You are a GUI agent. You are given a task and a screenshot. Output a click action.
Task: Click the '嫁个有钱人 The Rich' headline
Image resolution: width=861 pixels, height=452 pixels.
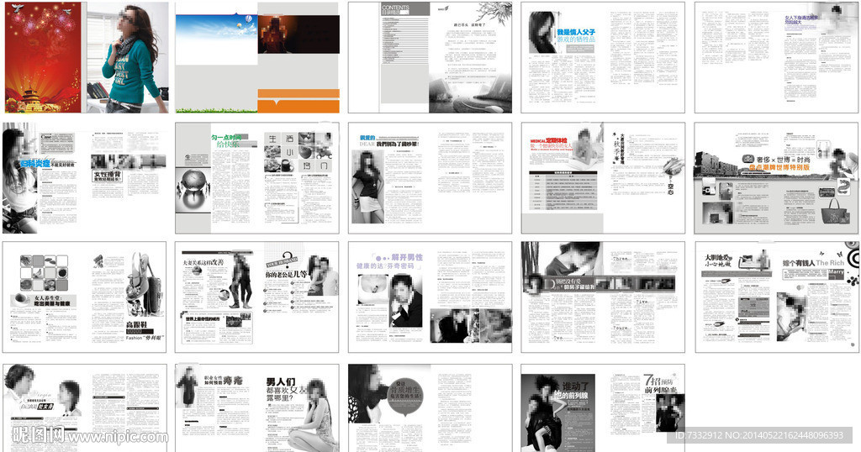(x=814, y=263)
